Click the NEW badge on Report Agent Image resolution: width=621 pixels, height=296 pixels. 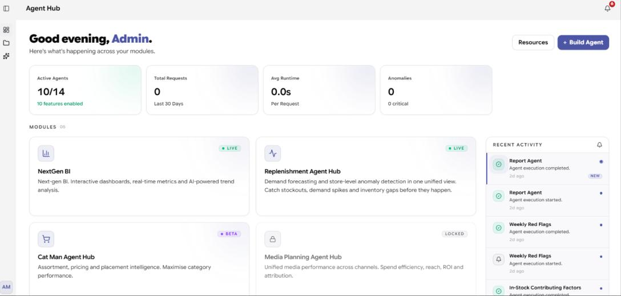595,176
